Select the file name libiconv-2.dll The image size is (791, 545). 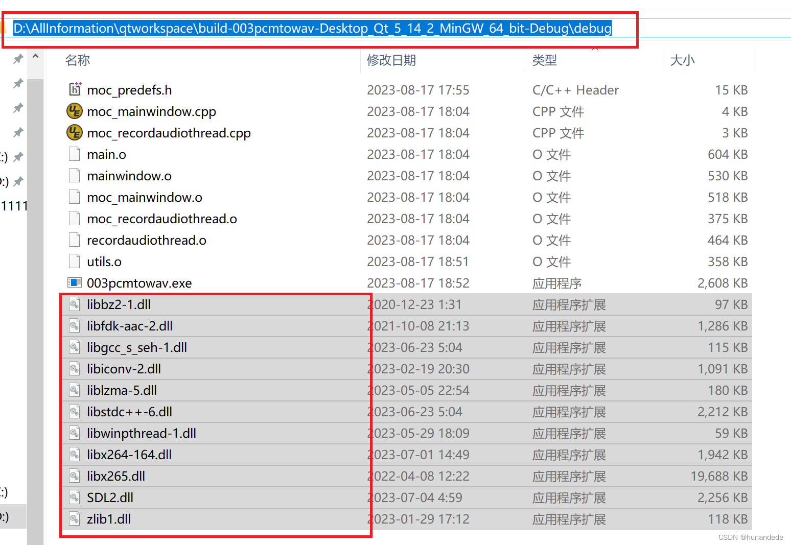[x=124, y=369]
